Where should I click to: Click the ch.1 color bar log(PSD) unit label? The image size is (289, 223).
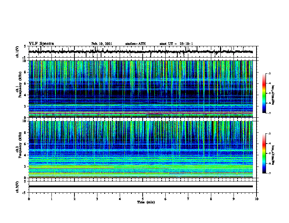pyautogui.click(x=273, y=95)
